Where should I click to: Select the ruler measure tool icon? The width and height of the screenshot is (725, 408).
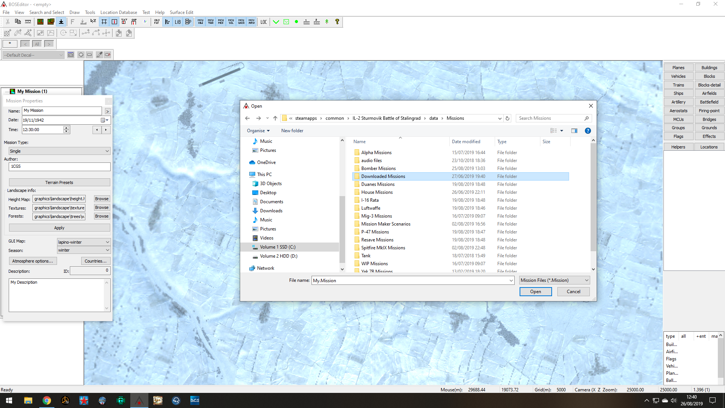28,22
